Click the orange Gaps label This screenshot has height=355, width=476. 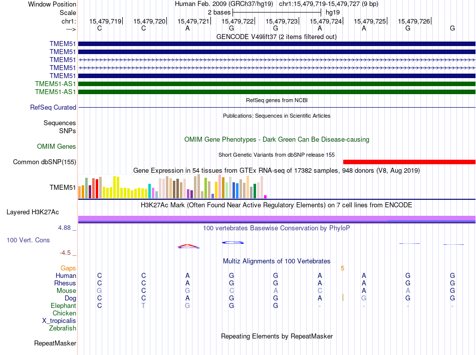68,268
